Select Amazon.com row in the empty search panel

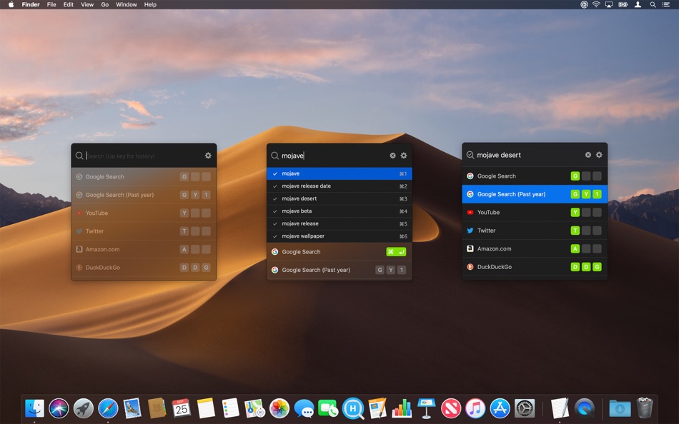pos(144,249)
